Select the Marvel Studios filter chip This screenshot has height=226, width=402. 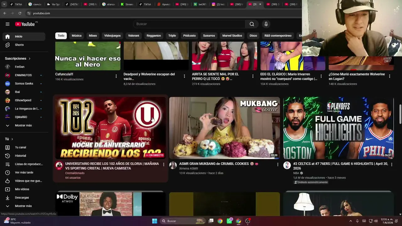point(232,36)
